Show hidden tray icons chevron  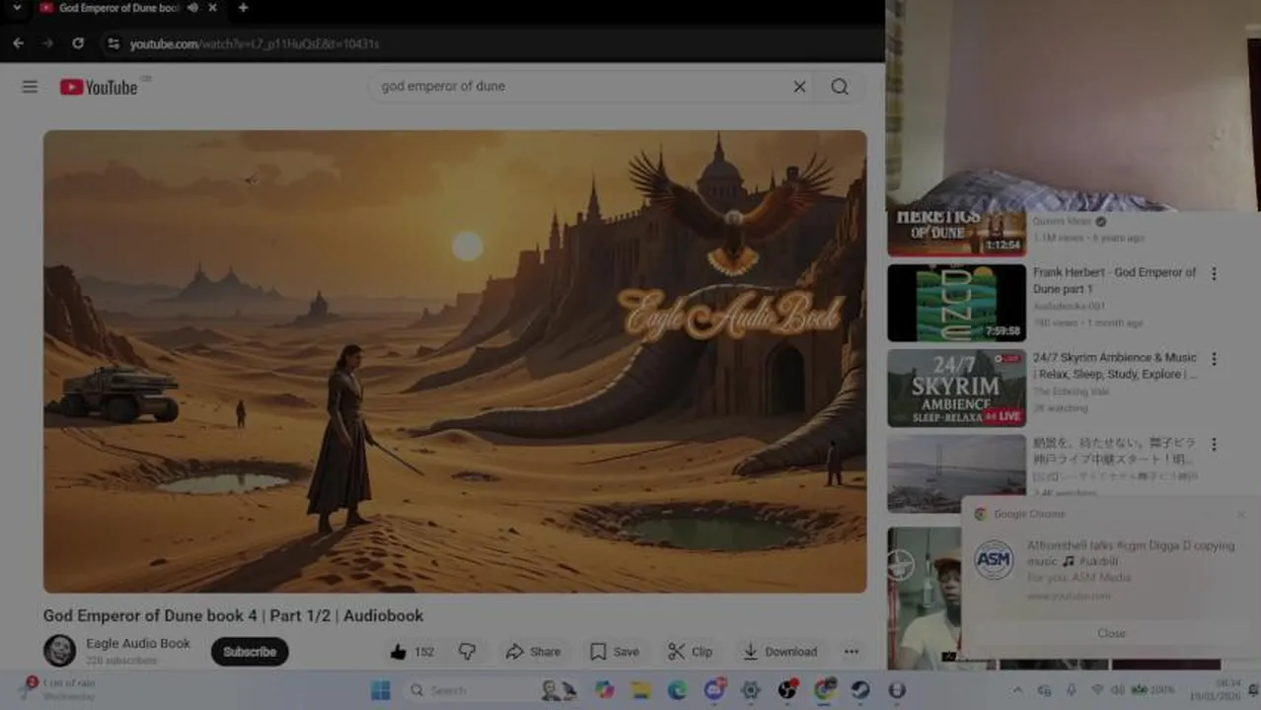click(x=1018, y=690)
